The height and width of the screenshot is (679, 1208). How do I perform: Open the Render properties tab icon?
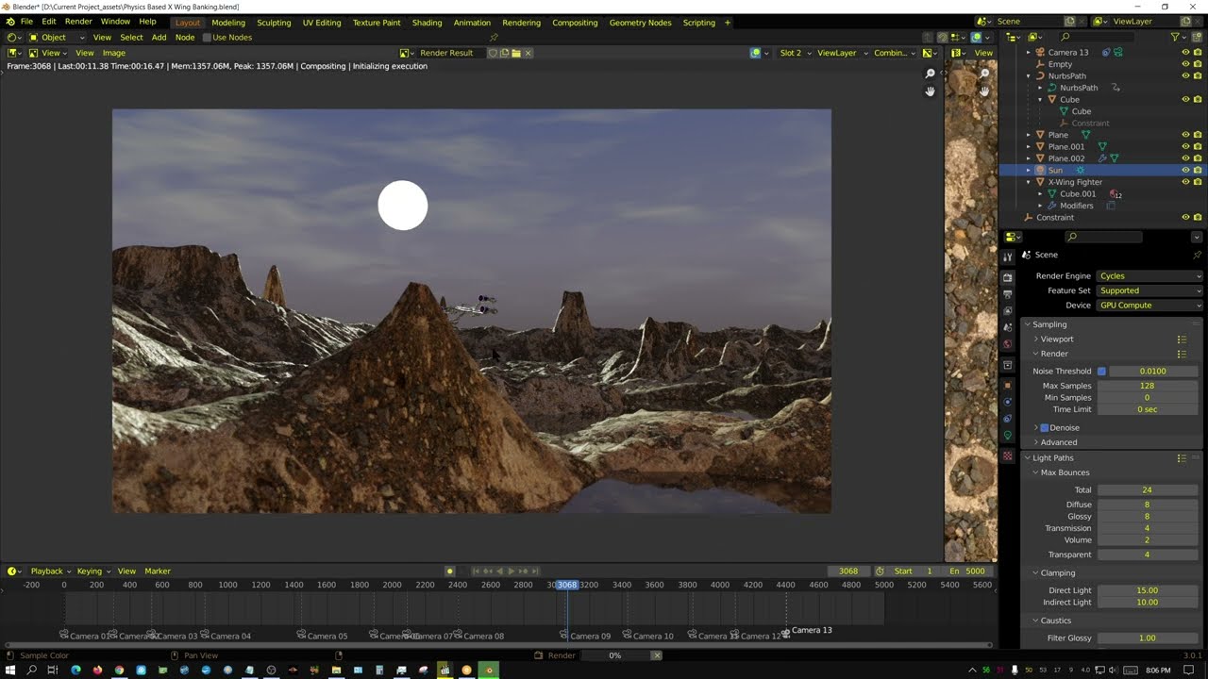(1008, 278)
